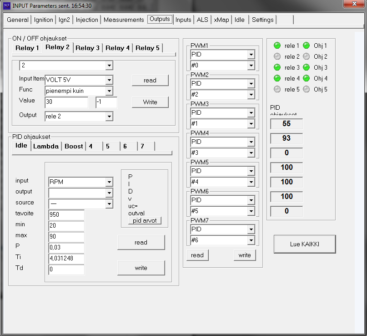This screenshot has height=336, width=367.
Task: Click the green rele 4 status indicator
Action: (x=277, y=78)
